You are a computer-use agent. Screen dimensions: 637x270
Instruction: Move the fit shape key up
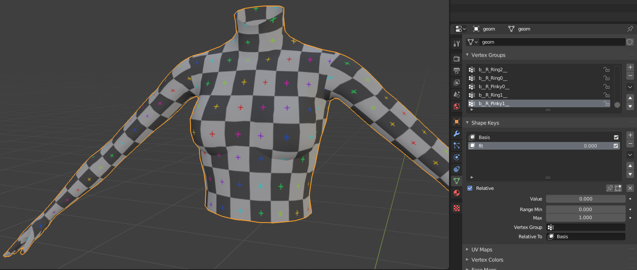tap(630, 166)
